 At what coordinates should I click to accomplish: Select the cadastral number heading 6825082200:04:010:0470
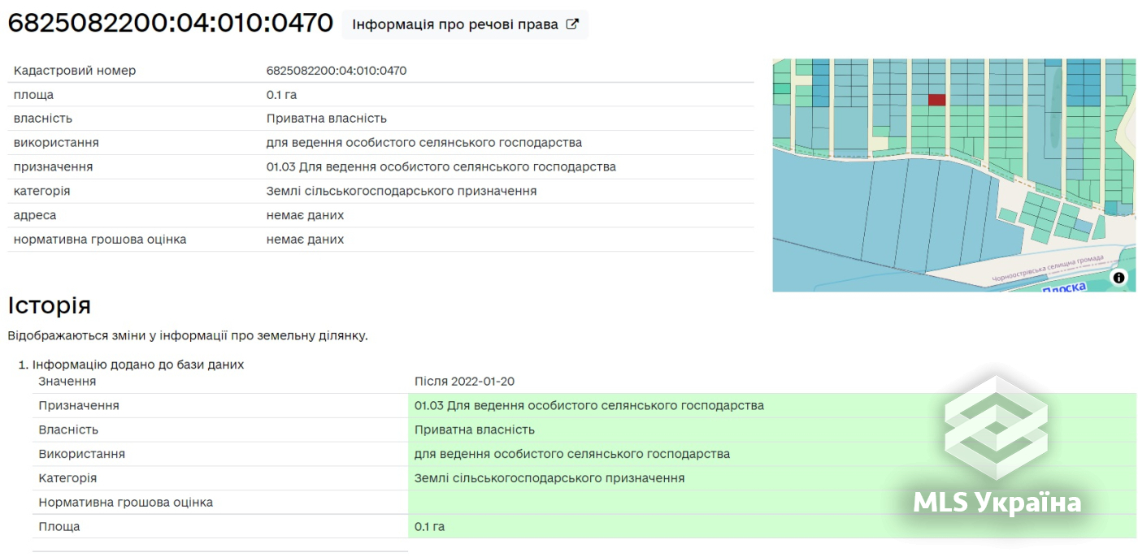171,23
